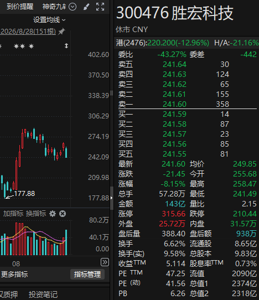Switch to 投资笔记 tab
259x300 pixels.
click(43, 294)
